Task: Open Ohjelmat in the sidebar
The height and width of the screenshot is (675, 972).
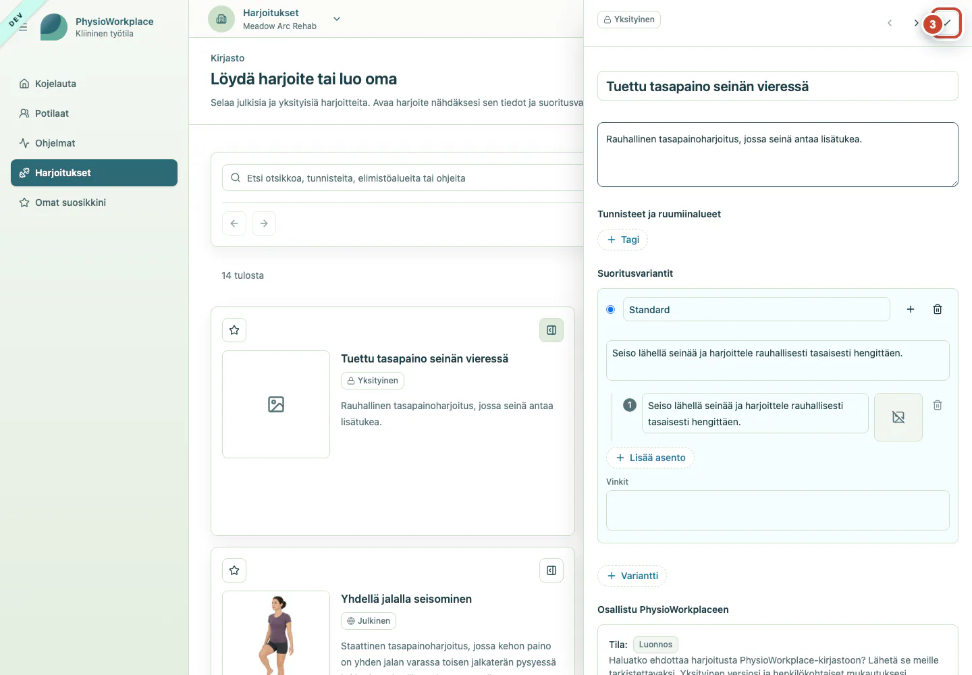Action: [x=94, y=143]
